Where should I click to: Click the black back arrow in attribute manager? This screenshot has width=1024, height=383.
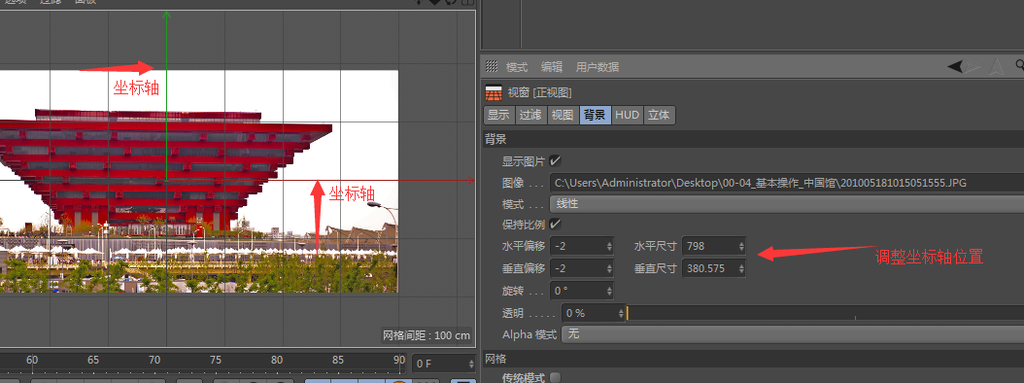[955, 66]
